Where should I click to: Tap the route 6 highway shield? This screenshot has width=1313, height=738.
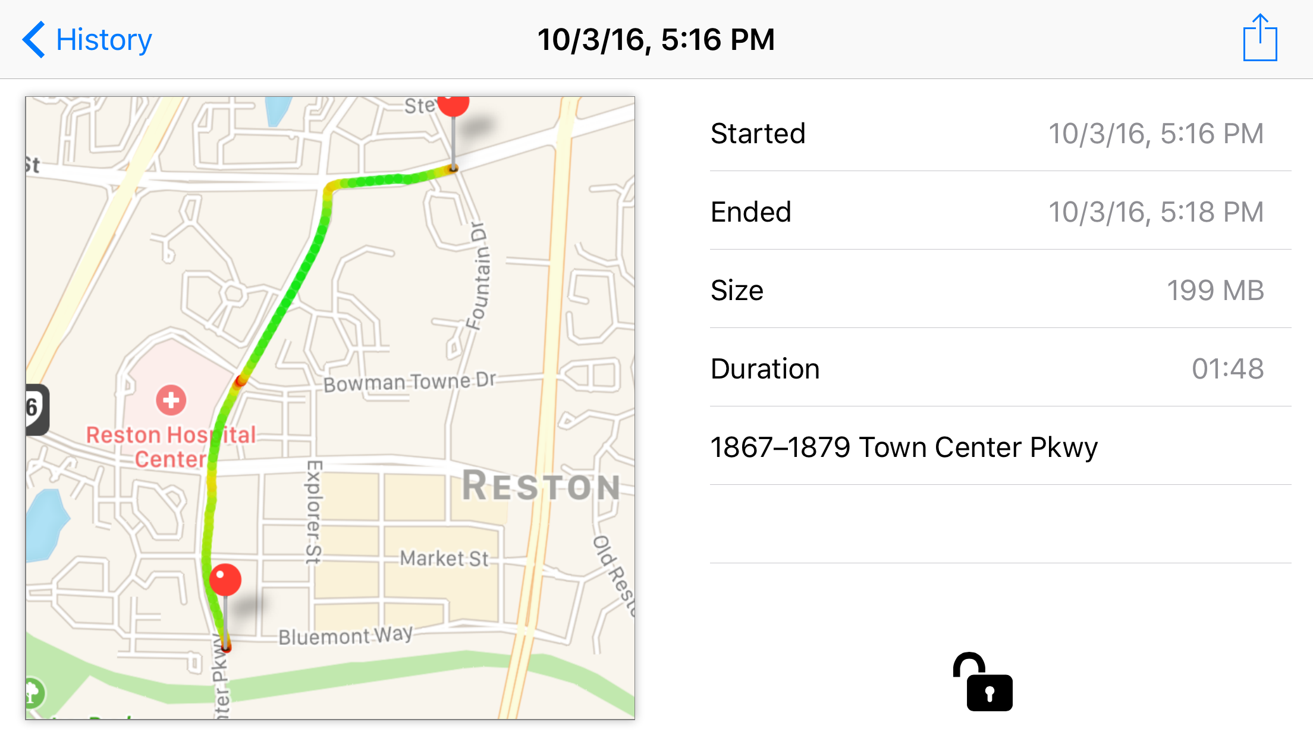coord(36,409)
